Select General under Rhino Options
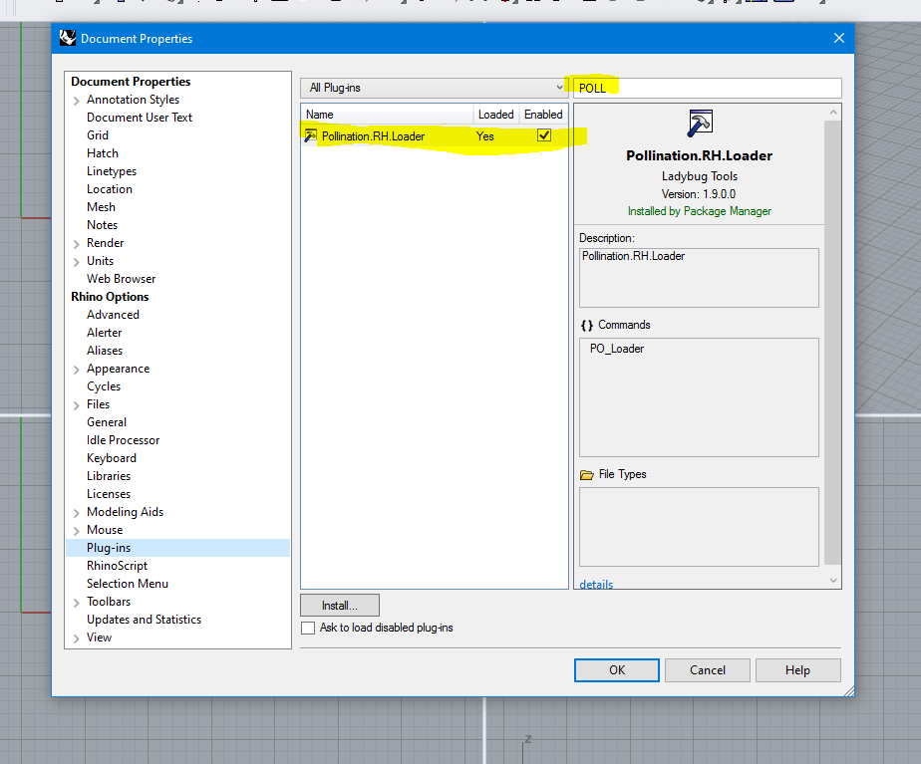 107,422
